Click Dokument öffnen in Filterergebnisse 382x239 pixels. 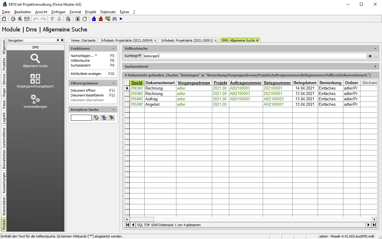[83, 90]
